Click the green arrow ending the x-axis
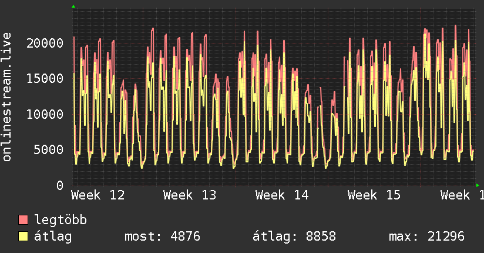484x253 pixels. point(478,185)
